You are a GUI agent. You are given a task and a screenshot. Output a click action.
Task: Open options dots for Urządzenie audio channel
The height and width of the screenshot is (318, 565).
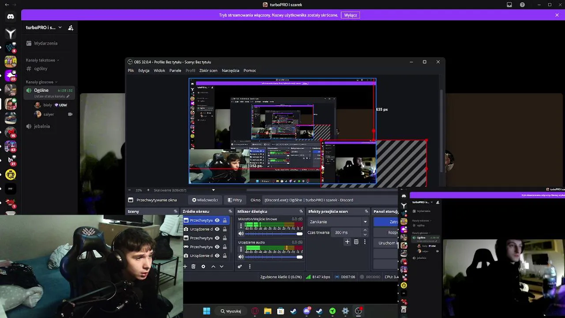[x=241, y=249]
